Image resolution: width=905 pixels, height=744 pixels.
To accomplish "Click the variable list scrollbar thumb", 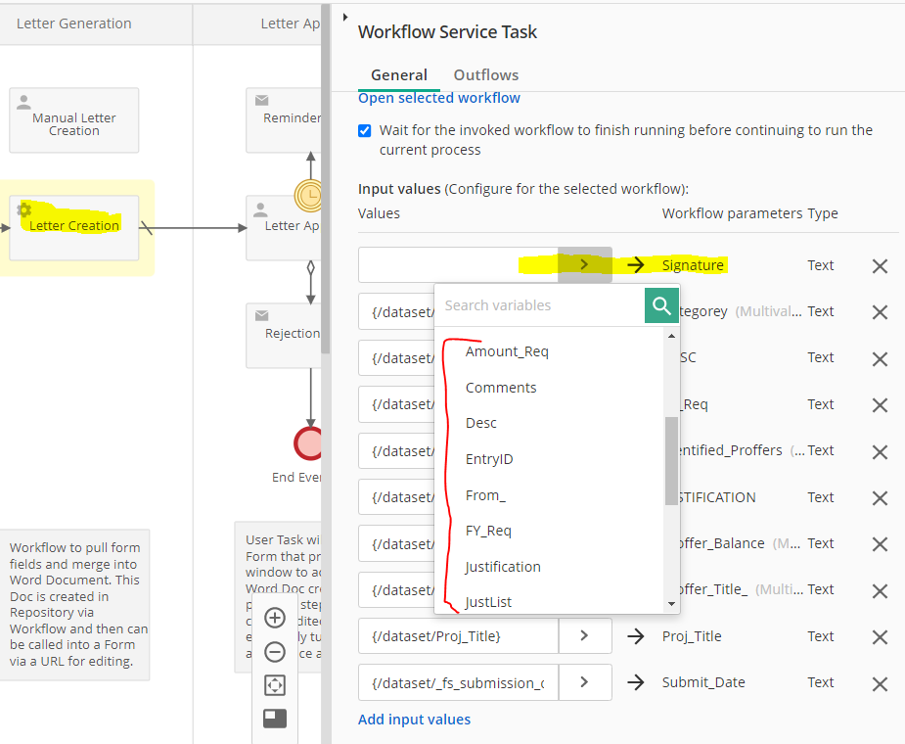I will 670,458.
